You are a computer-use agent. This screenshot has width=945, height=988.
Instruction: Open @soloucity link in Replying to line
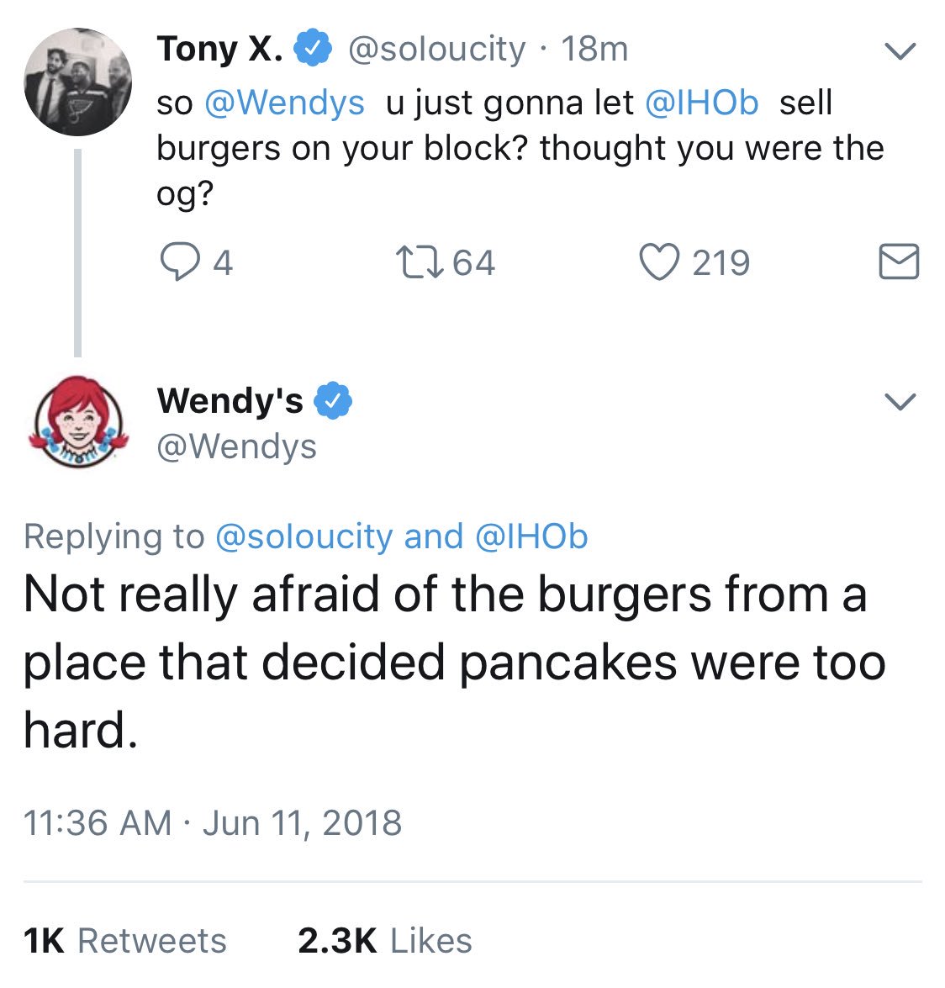point(304,536)
